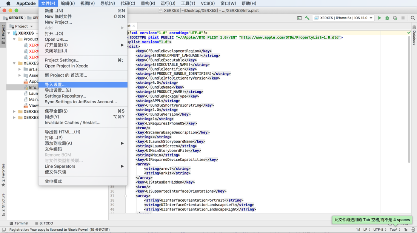Viewport: 417px width, 233px height.
Task: Click the Profile run icon
Action: pos(395,18)
